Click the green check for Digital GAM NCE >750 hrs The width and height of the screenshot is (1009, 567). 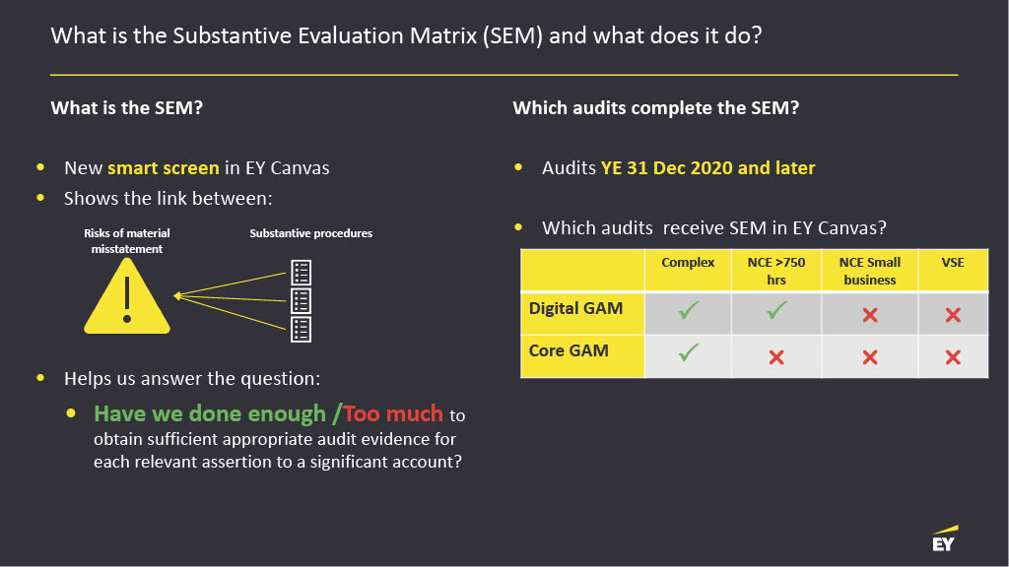776,311
